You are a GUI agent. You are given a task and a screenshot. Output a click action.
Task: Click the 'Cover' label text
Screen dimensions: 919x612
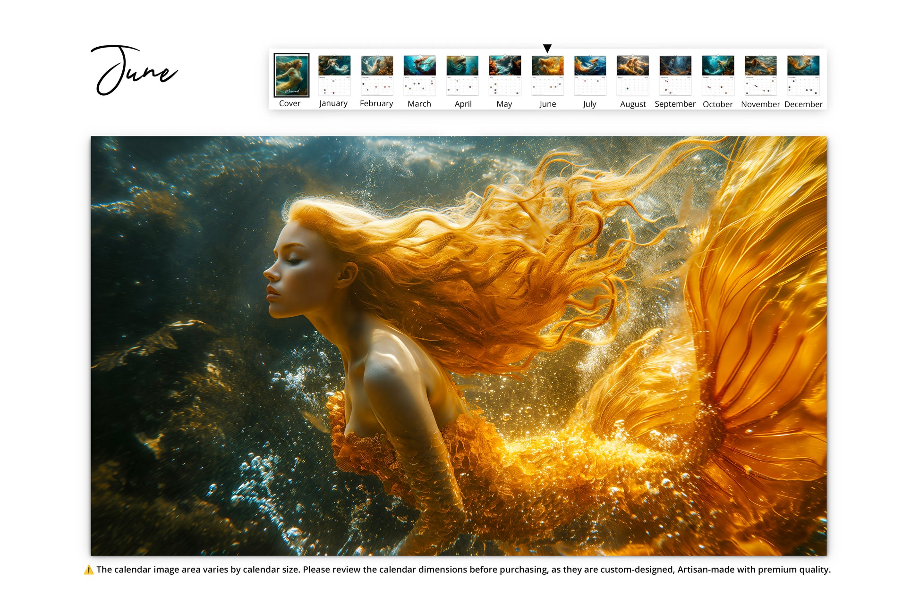(x=289, y=103)
